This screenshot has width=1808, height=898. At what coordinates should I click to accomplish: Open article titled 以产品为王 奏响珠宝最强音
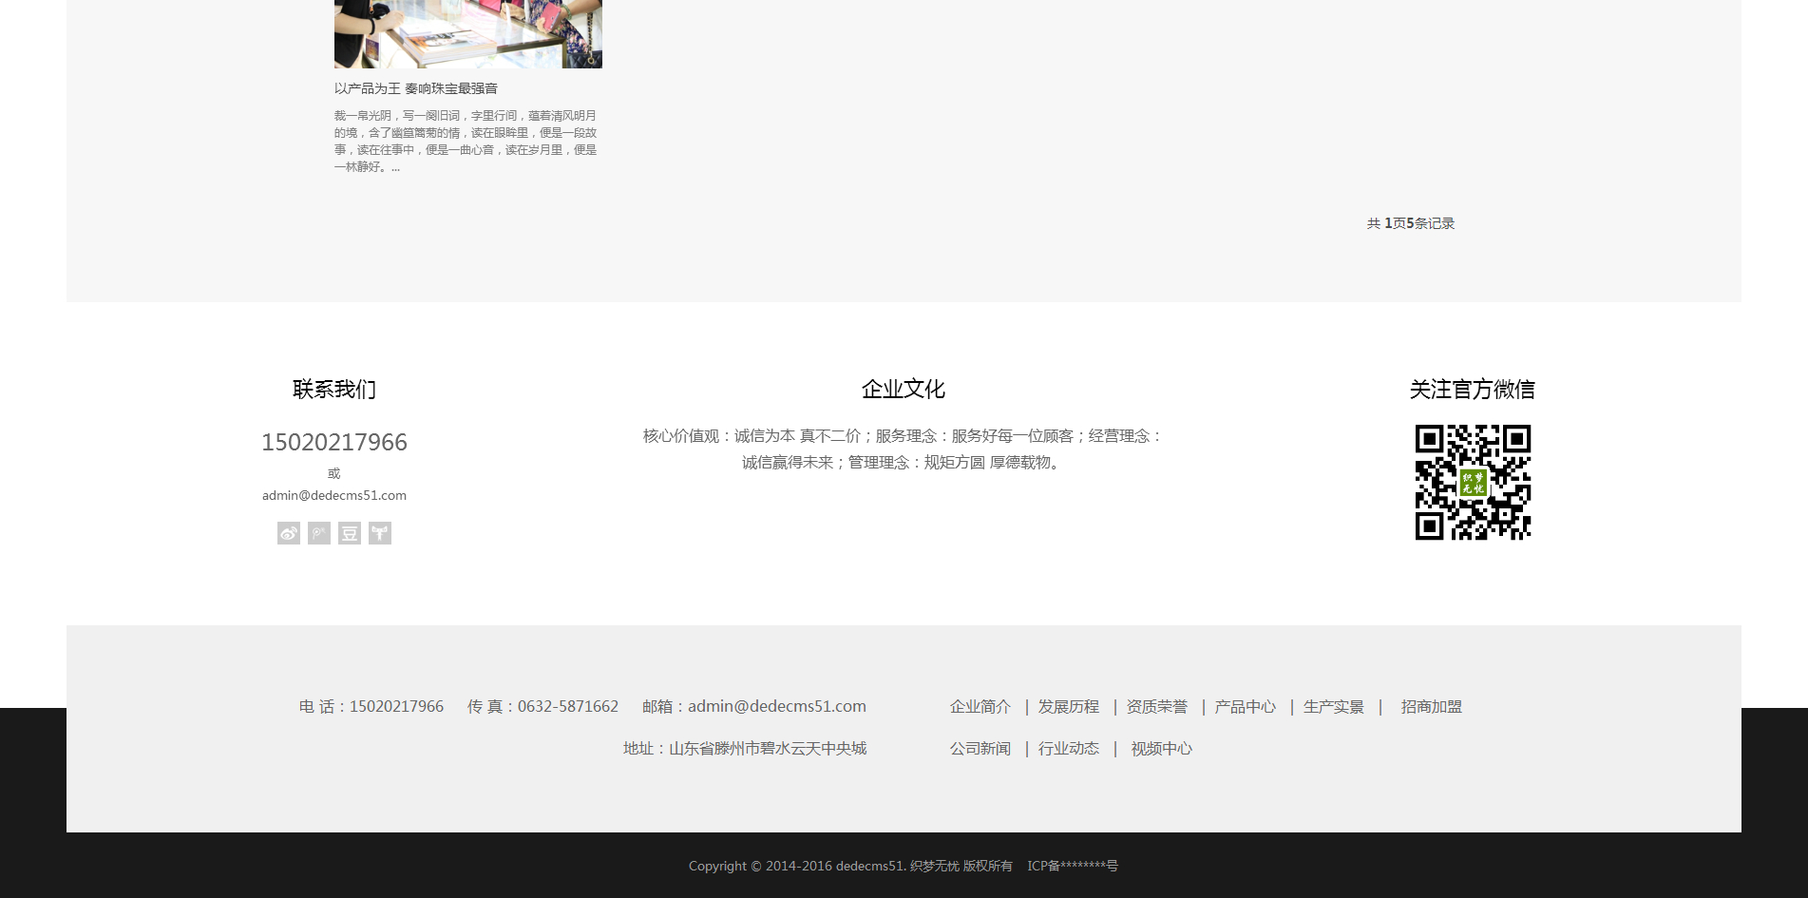click(416, 88)
